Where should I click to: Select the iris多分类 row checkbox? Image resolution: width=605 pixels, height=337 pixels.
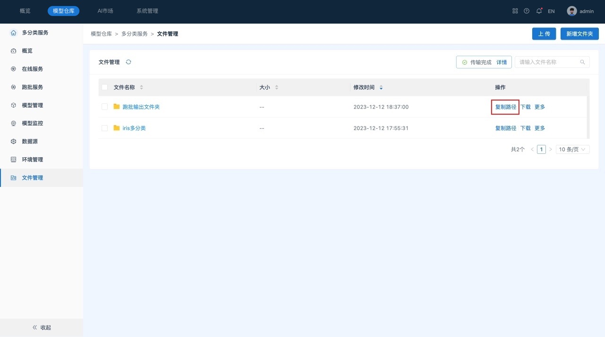[105, 128]
